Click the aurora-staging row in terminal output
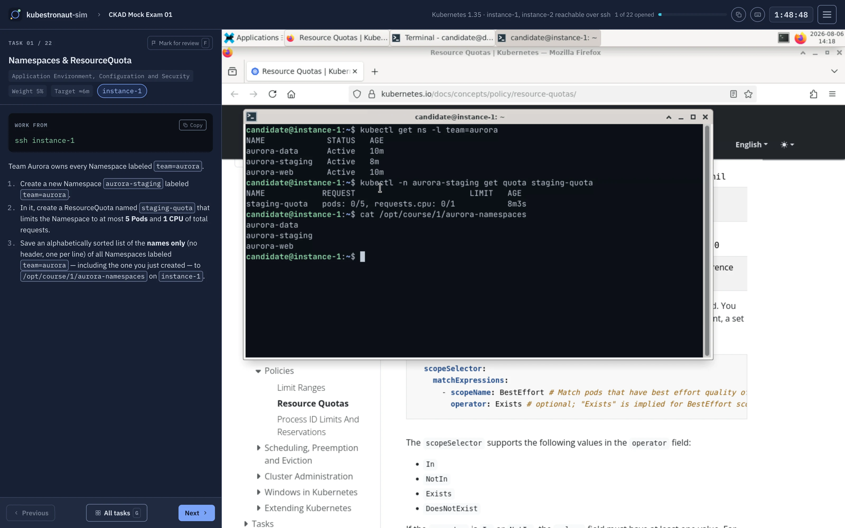This screenshot has height=528, width=845. pyautogui.click(x=314, y=162)
